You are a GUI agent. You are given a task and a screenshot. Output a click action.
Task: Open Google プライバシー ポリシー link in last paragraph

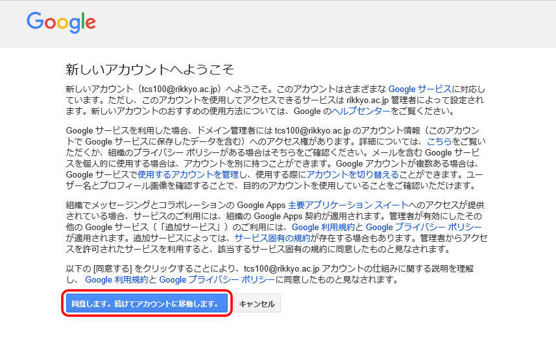(217, 279)
